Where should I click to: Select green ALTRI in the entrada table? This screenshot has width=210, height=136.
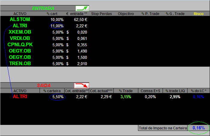coord(20,26)
